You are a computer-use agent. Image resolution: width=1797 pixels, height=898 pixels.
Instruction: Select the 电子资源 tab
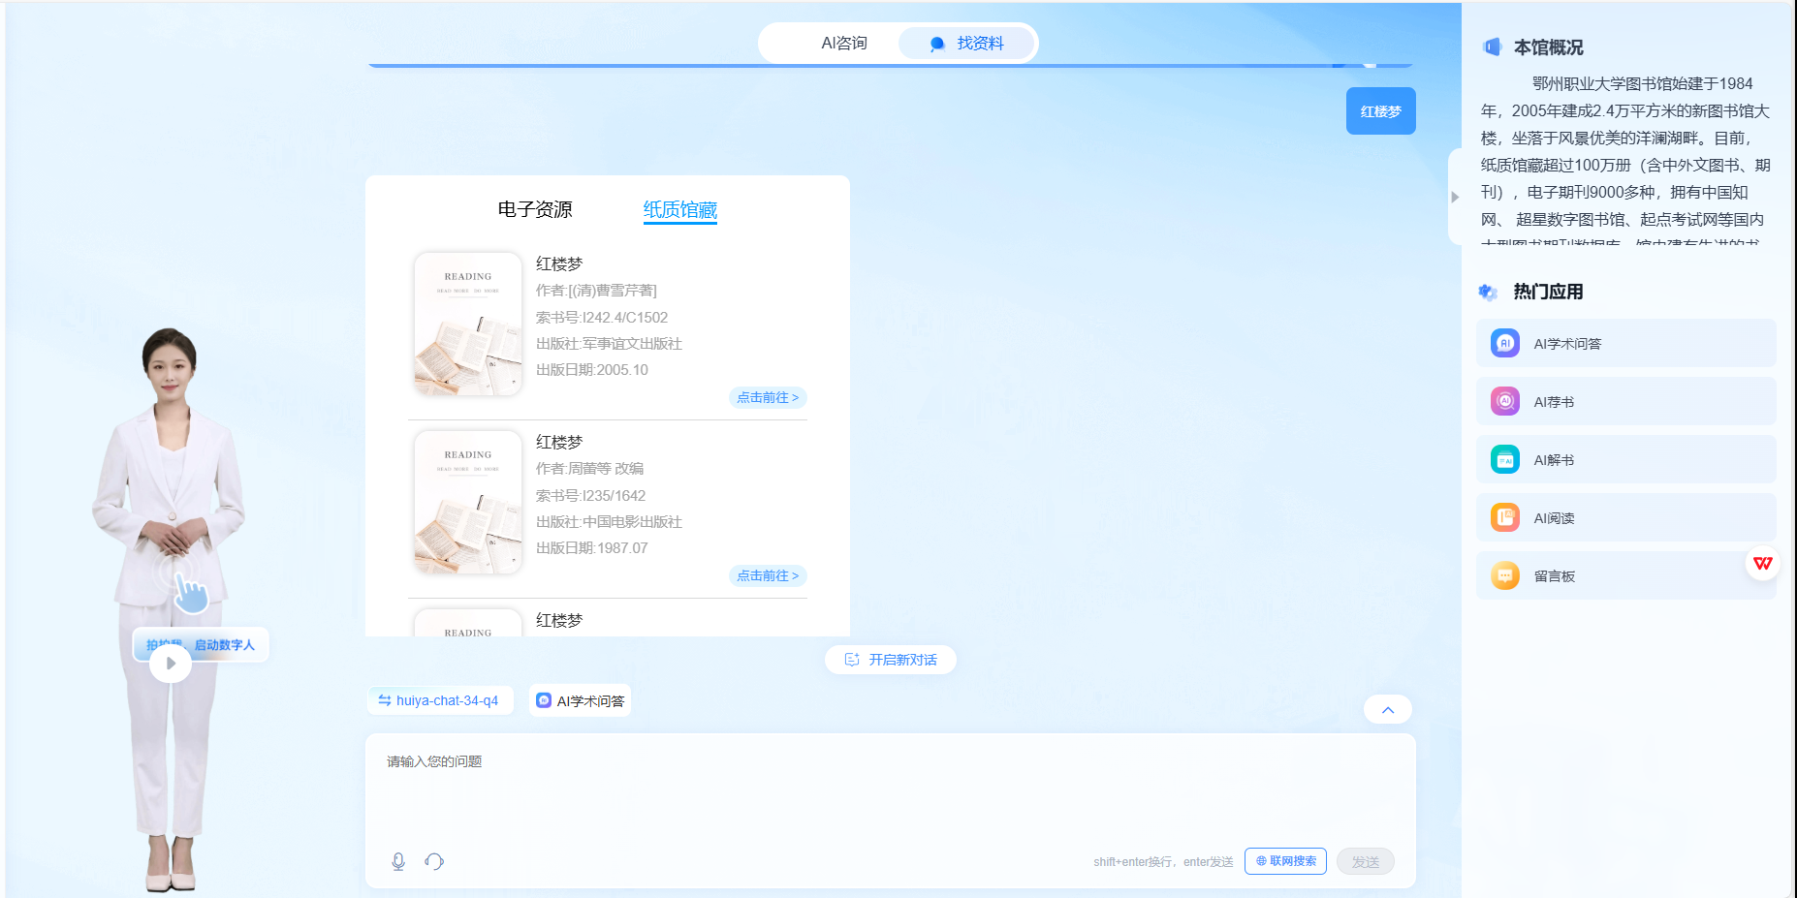click(x=535, y=209)
